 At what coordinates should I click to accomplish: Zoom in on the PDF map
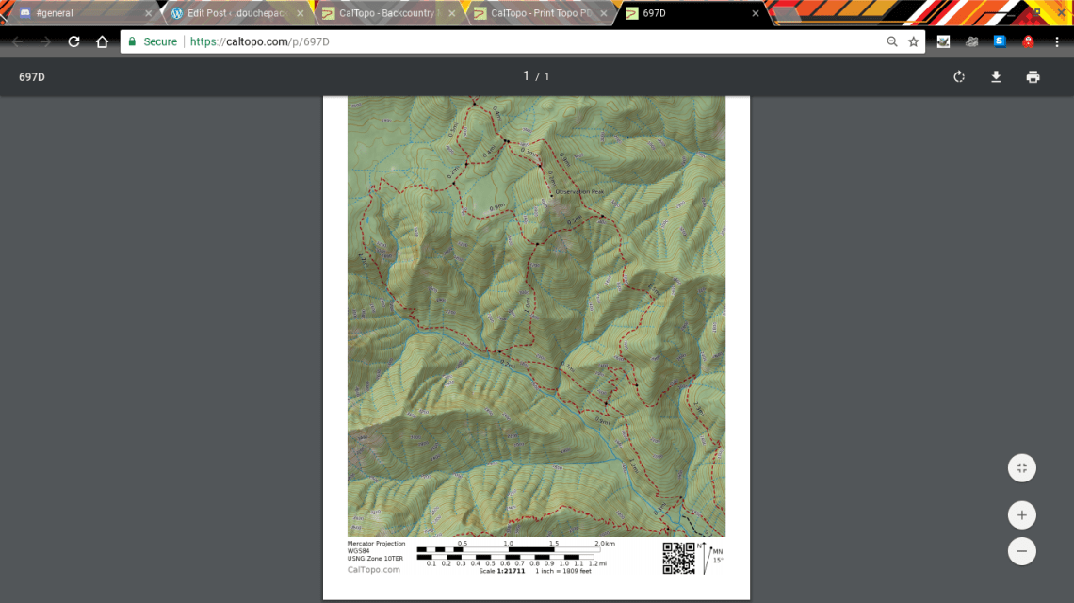[1021, 515]
